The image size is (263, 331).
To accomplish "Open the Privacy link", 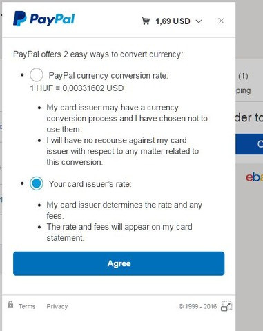I will [x=57, y=306].
